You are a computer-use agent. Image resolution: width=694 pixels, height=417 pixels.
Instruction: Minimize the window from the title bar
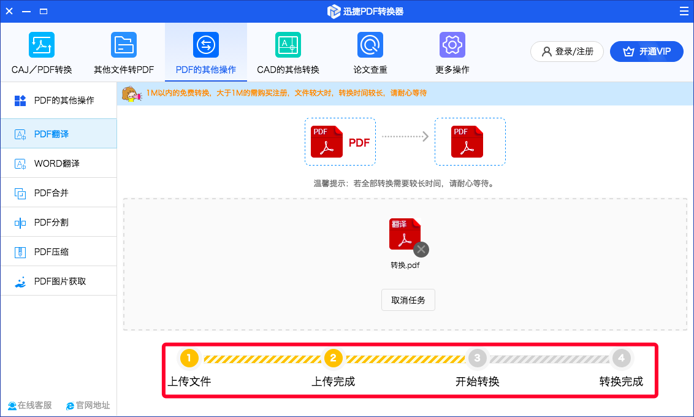(x=26, y=11)
